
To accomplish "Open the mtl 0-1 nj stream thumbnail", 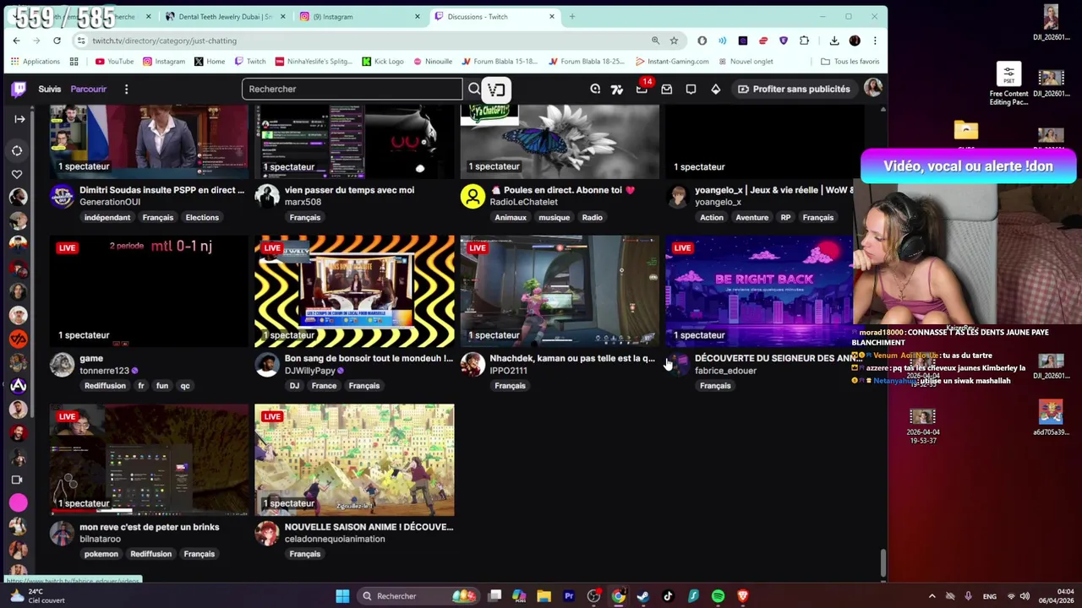I will 149,291.
